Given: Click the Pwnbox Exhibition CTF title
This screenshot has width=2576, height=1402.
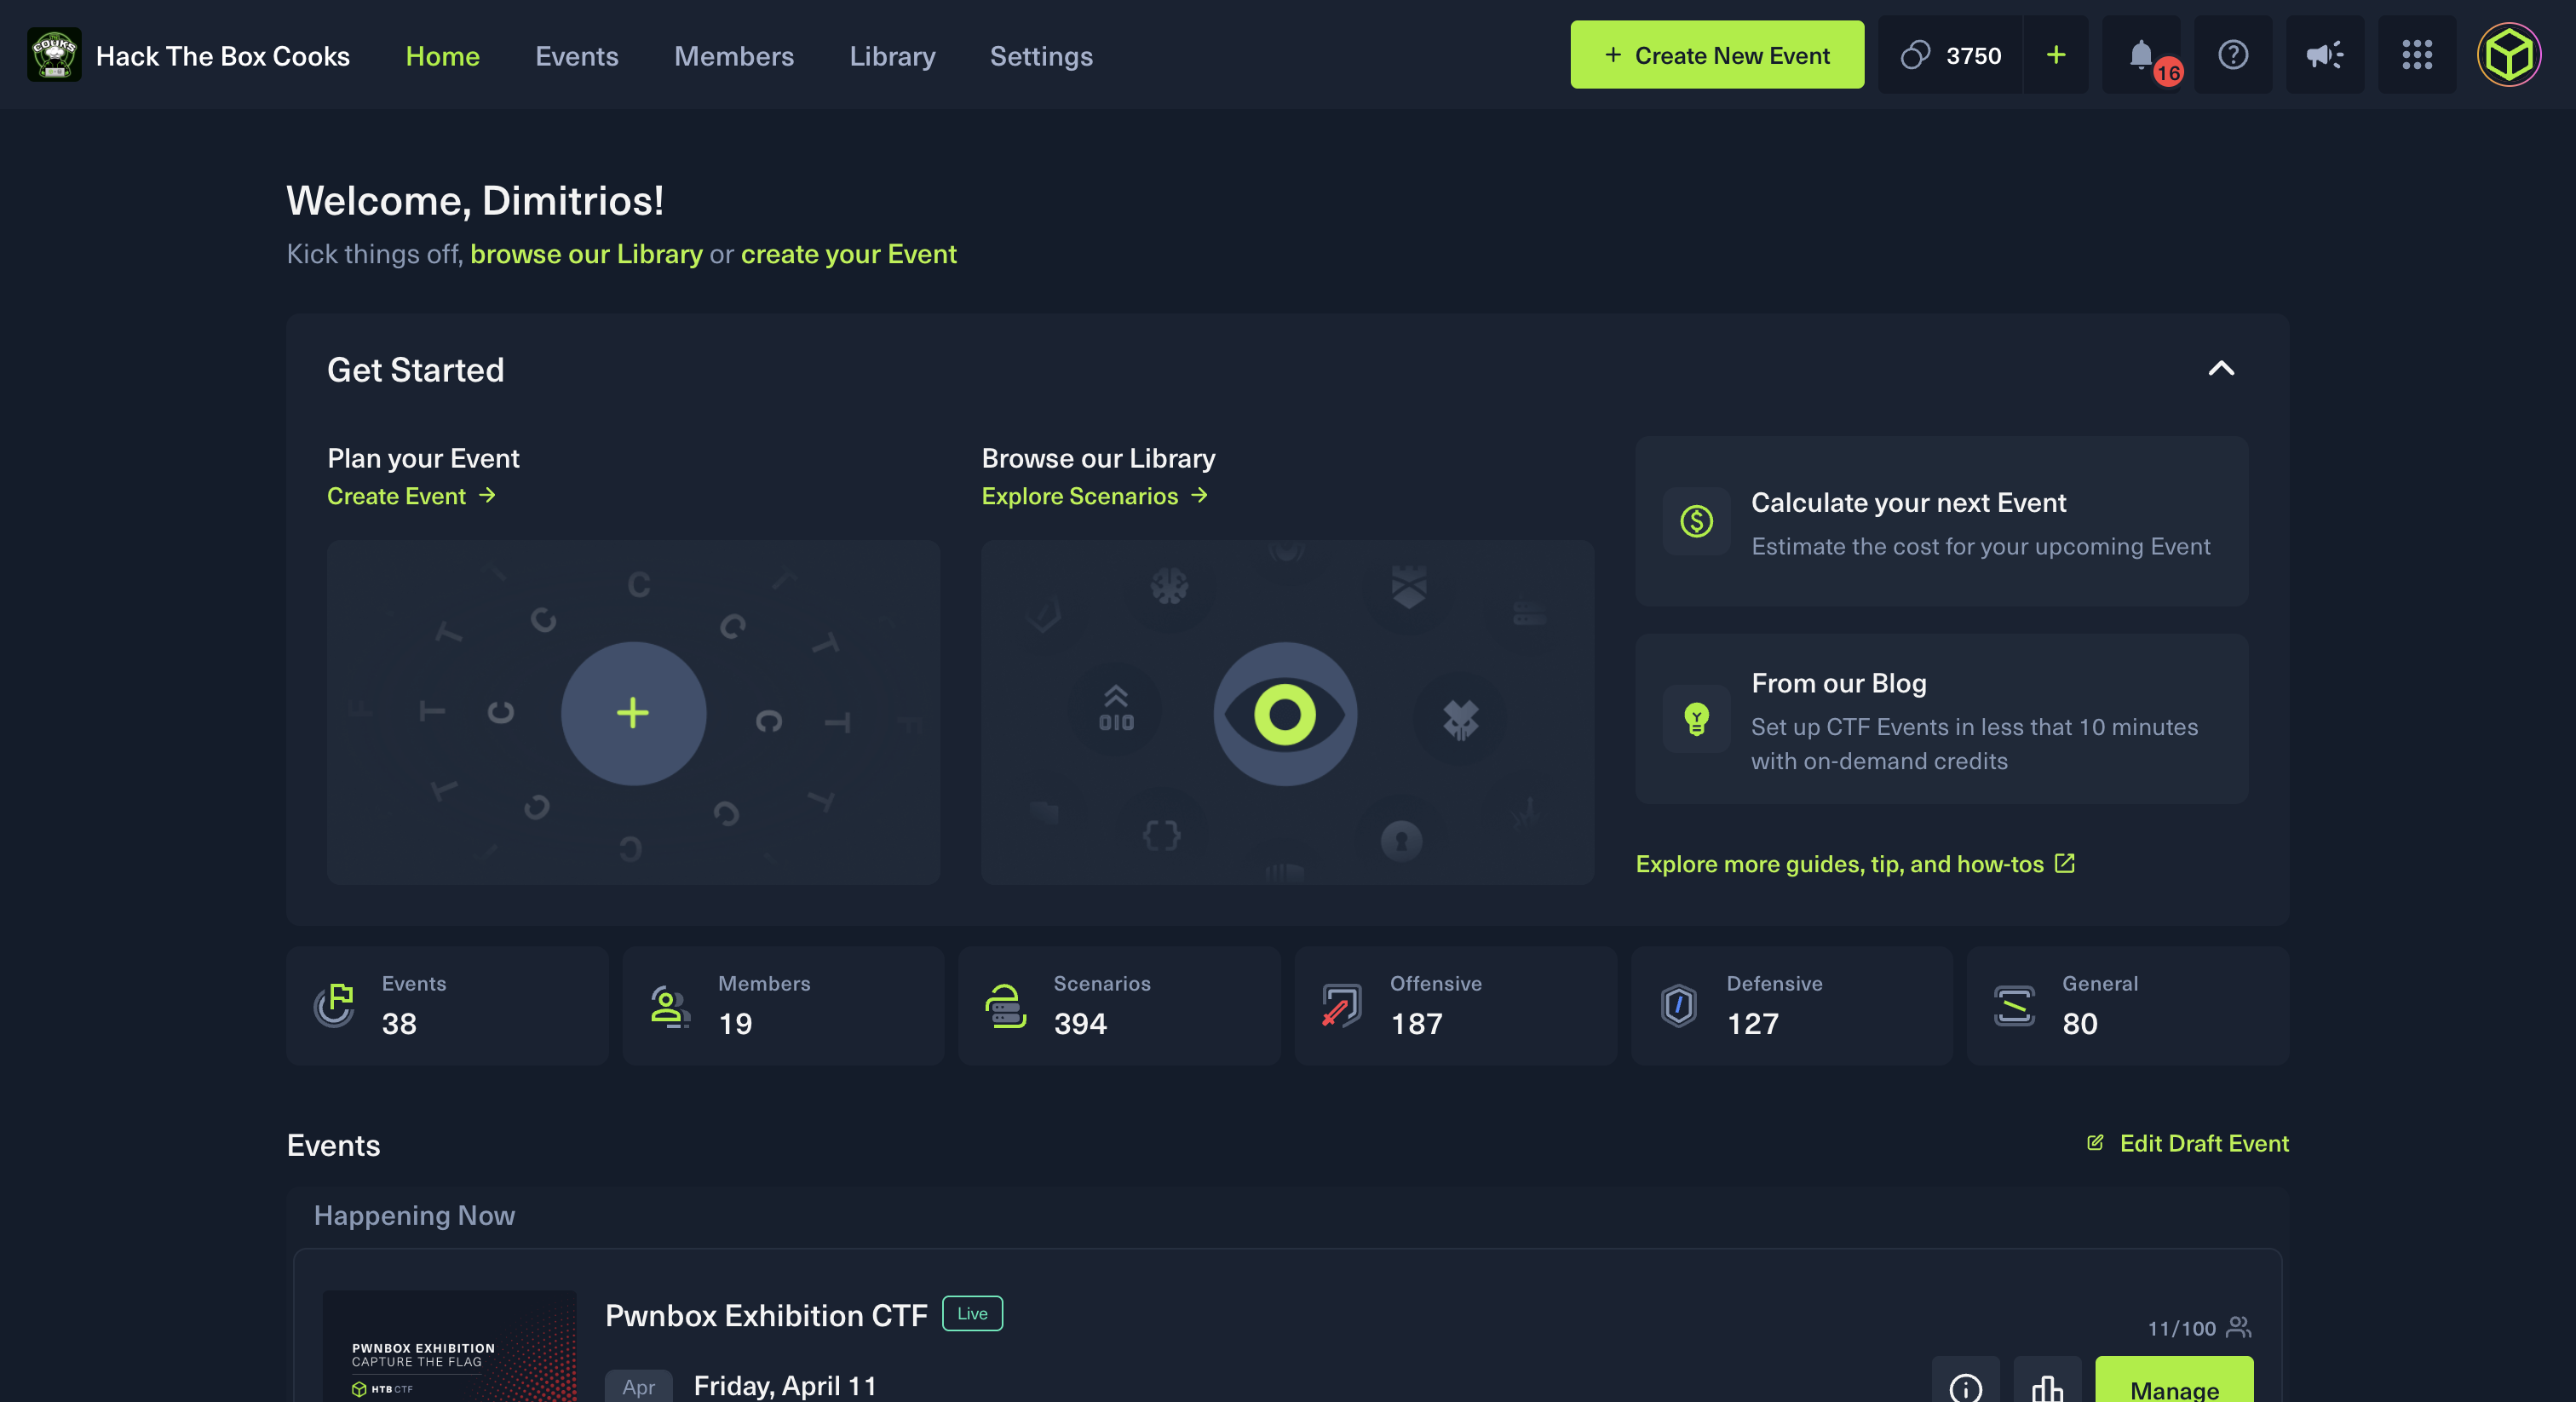Looking at the screenshot, I should pos(767,1314).
